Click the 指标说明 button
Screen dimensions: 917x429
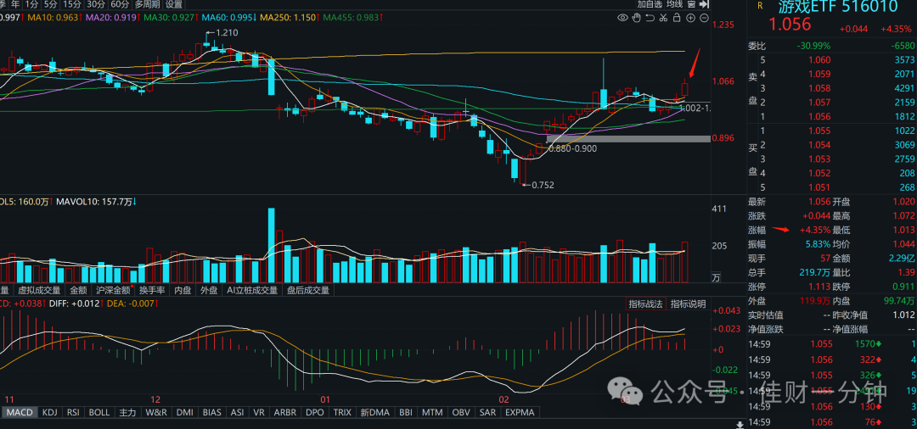(x=688, y=304)
